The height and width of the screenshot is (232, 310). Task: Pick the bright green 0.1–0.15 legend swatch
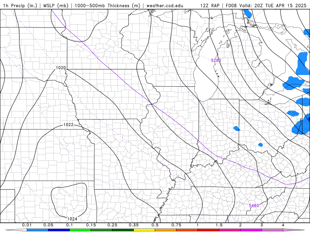click(80, 230)
